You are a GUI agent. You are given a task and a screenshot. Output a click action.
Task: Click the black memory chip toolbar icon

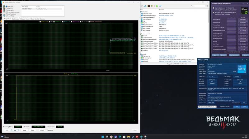[x=149, y=6]
